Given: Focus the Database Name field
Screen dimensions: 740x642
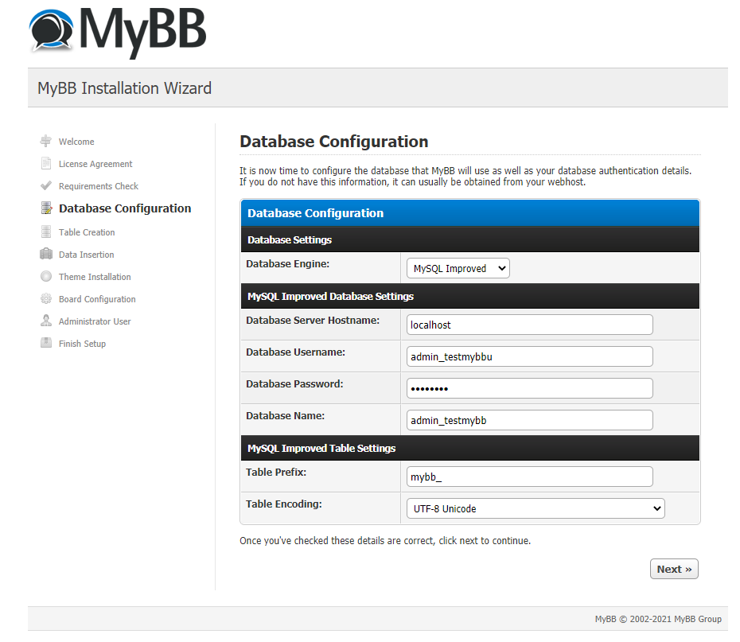Looking at the screenshot, I should pos(529,420).
